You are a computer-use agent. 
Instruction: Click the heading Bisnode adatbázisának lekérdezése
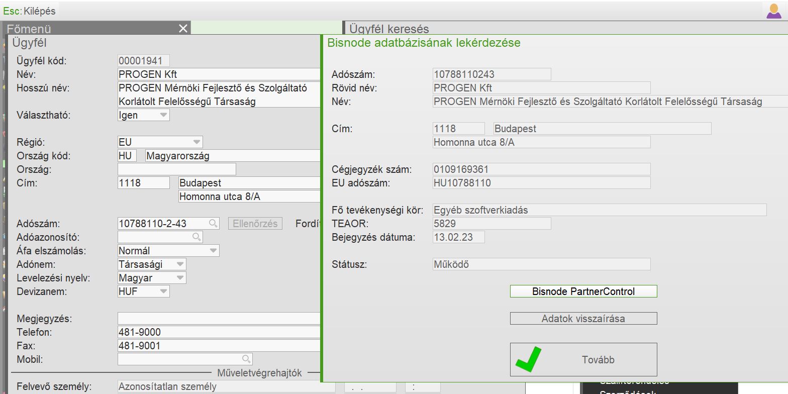coord(424,43)
